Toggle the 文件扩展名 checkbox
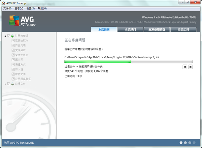Image resolution: width=202 pixels, height=148 pixels. (13, 55)
